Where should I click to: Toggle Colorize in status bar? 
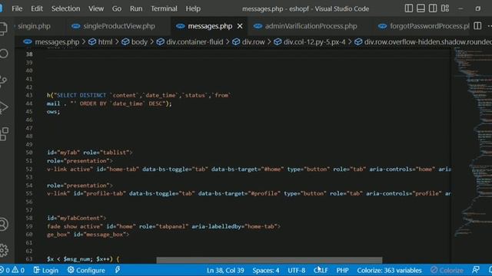[447, 270]
